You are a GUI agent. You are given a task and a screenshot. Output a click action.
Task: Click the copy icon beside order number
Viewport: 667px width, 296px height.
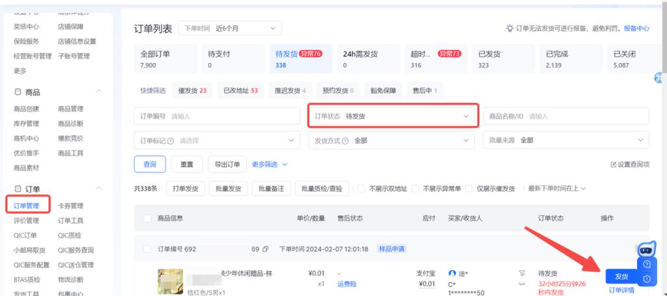[265, 249]
